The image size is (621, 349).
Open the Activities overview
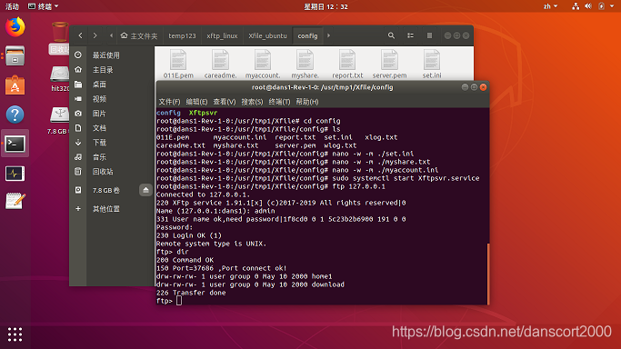point(12,6)
